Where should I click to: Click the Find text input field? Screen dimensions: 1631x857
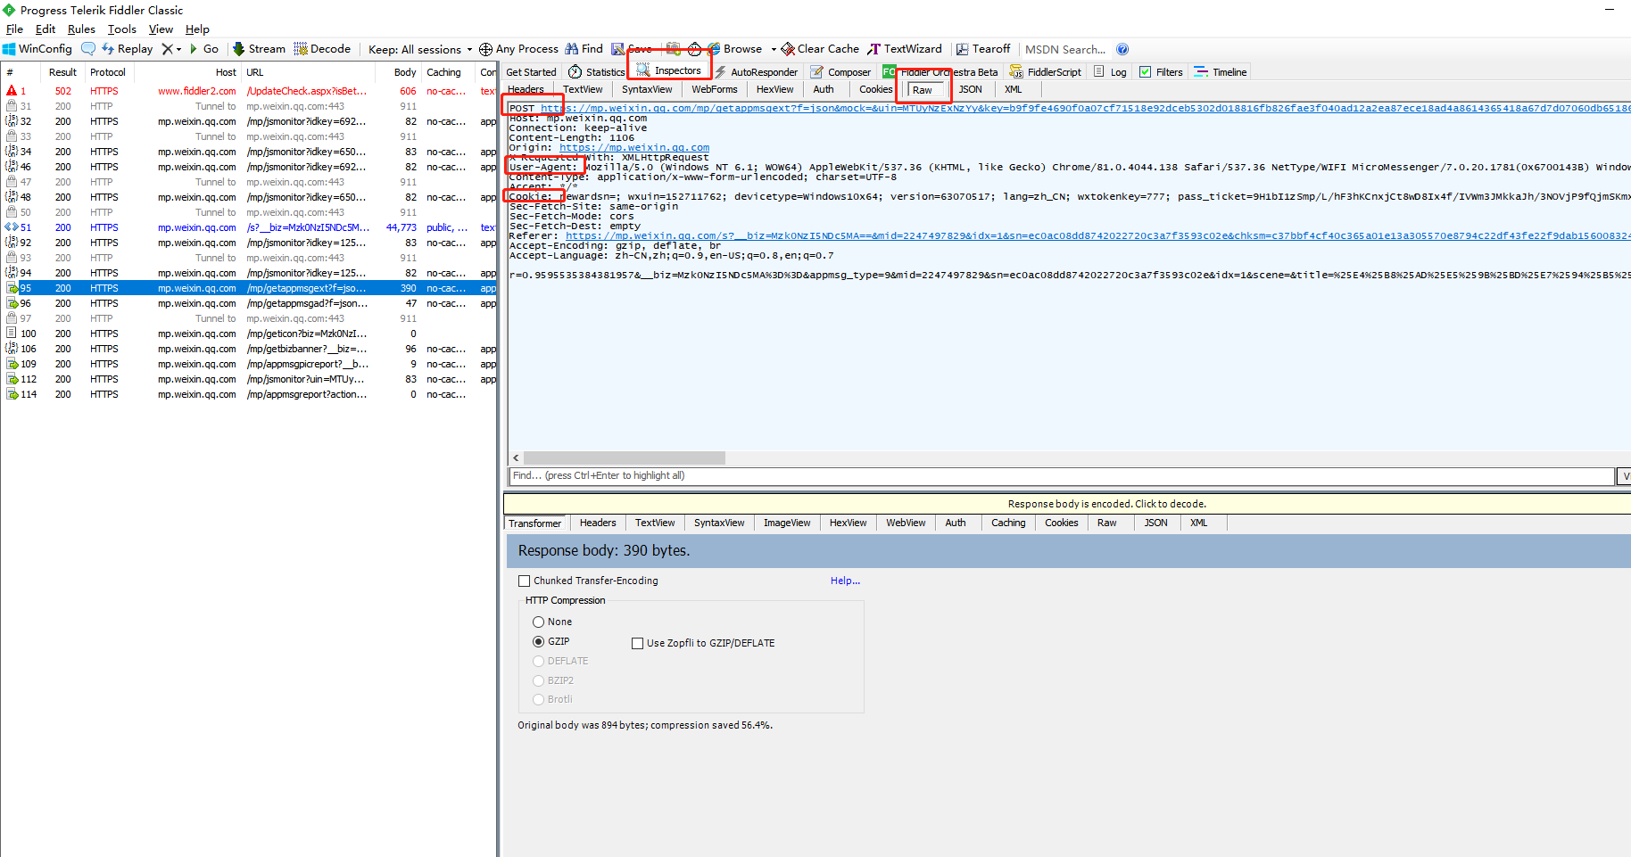tap(1062, 475)
